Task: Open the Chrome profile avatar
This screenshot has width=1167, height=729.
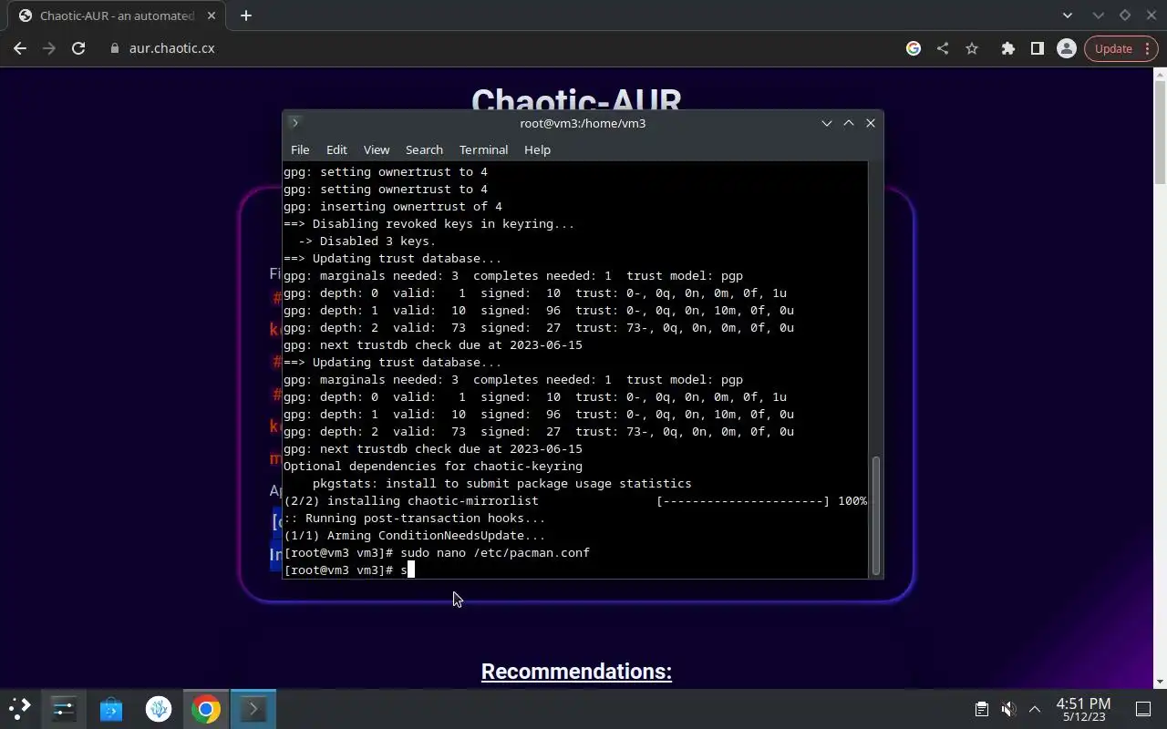Action: (1066, 48)
